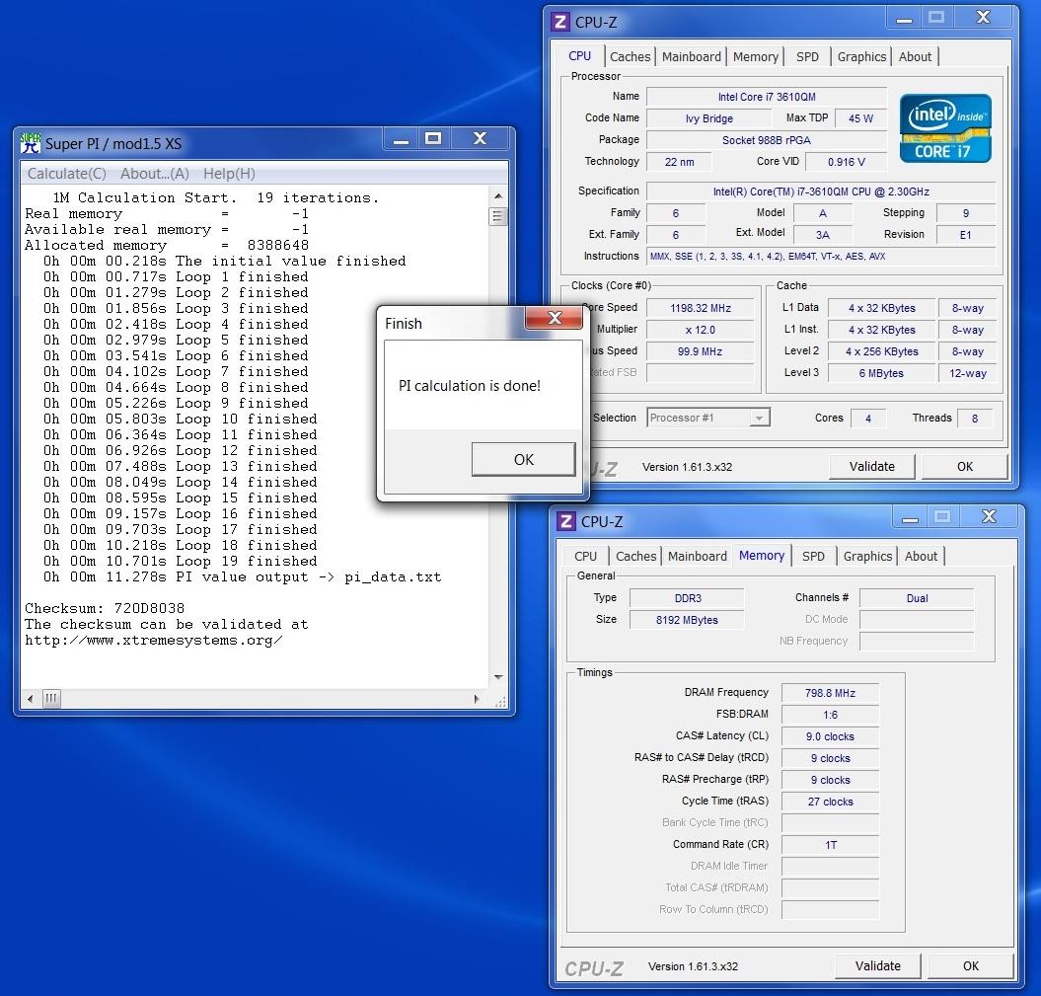The height and width of the screenshot is (996, 1041).
Task: Click OK in top CPU-Z CPU window
Action: [x=965, y=466]
